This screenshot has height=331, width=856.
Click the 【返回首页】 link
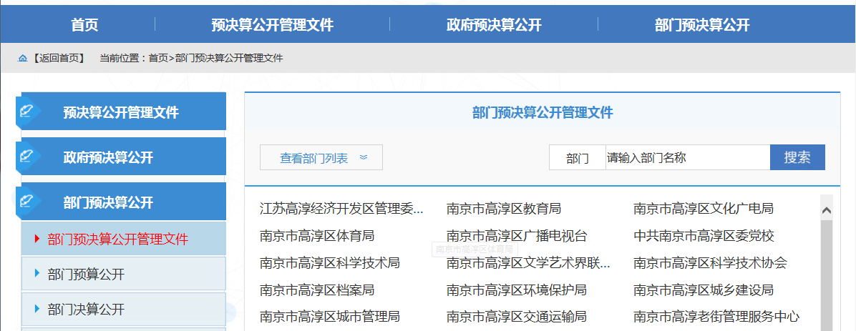pos(59,59)
